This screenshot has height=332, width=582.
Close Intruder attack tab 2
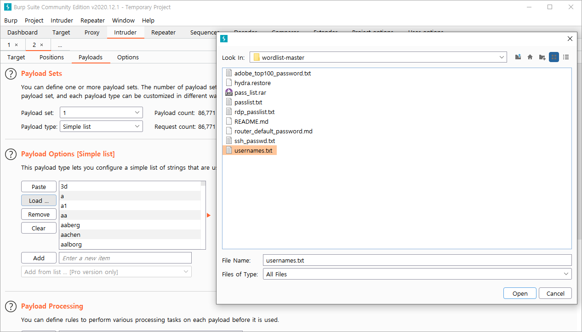(41, 45)
